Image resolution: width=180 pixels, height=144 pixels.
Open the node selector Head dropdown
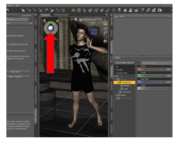[x=124, y=63]
